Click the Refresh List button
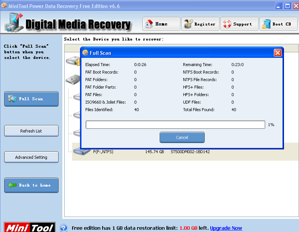Screen dimensions: 299x232 [x=31, y=131]
